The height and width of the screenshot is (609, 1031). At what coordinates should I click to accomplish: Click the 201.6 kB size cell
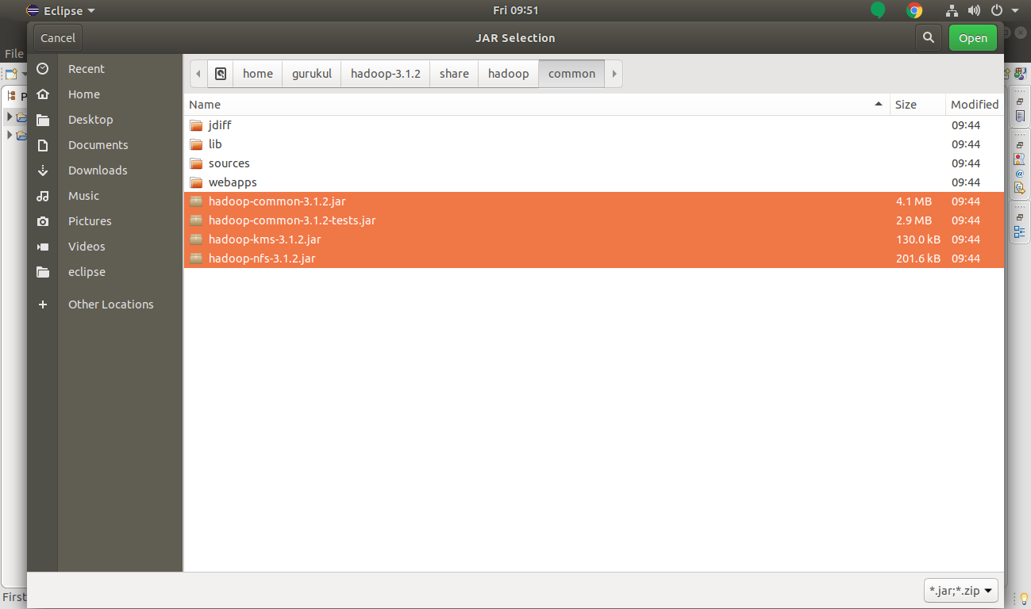[x=918, y=259]
